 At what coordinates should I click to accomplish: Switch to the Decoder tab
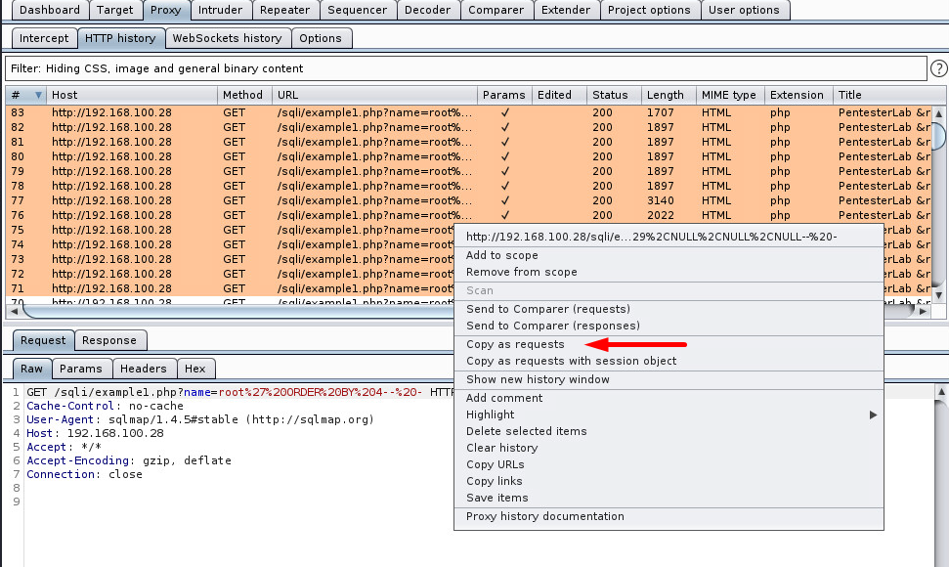tap(427, 10)
